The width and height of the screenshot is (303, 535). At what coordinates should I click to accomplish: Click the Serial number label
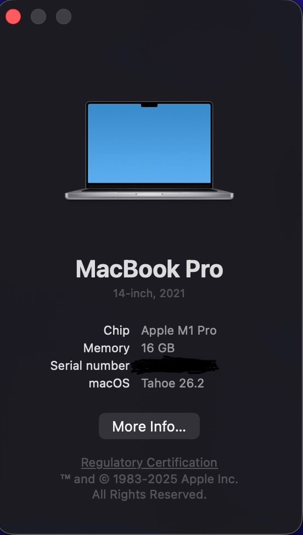pyautogui.click(x=90, y=366)
